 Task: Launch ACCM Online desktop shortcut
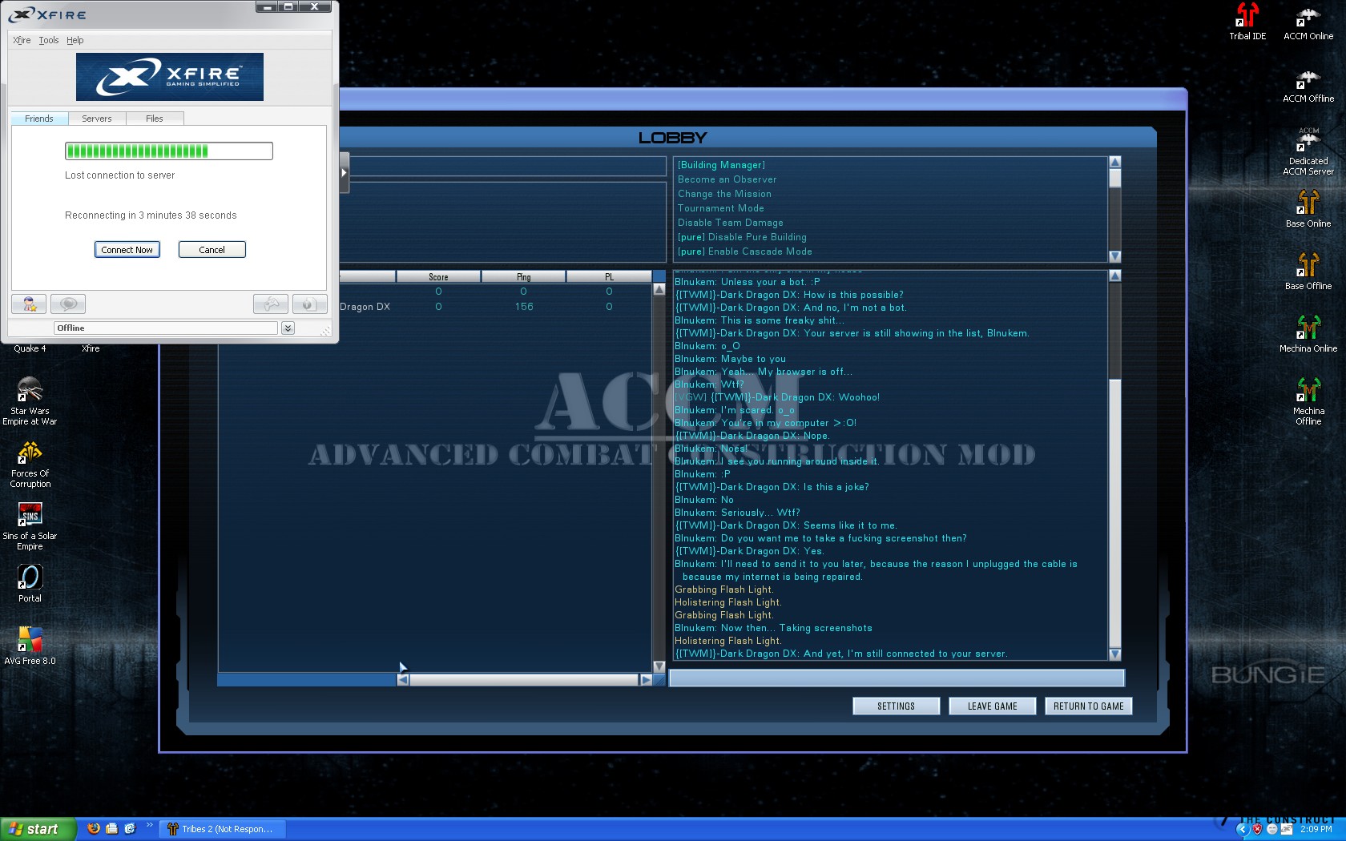(x=1308, y=22)
